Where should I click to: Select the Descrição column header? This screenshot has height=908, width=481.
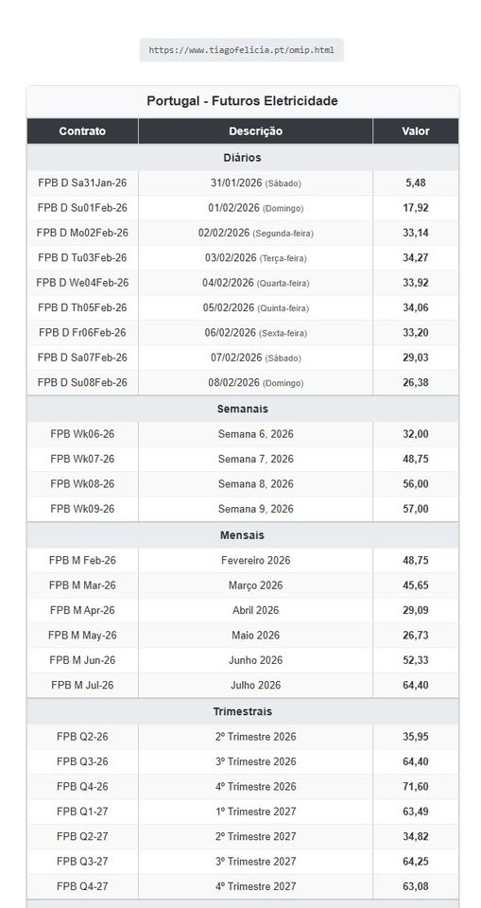click(x=255, y=131)
